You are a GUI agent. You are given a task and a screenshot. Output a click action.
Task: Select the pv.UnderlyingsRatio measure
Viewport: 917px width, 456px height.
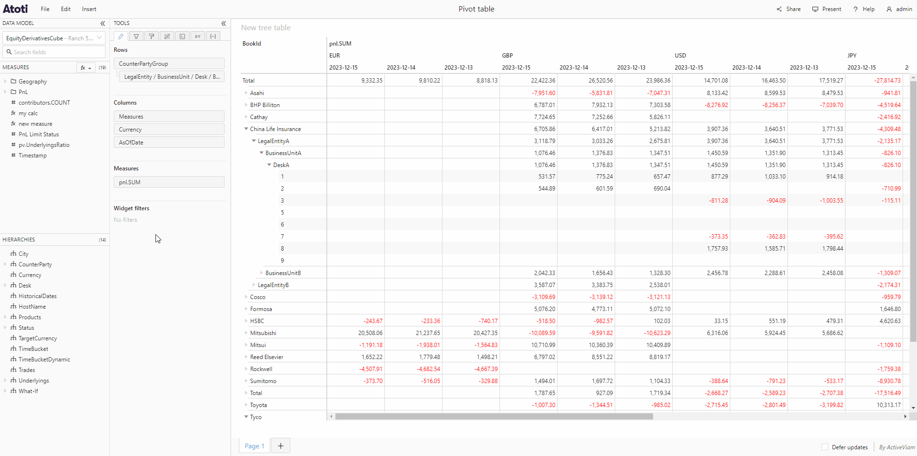[44, 144]
